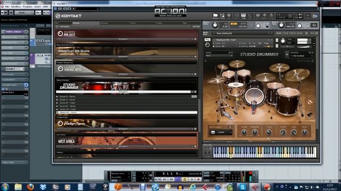
Task: Toggle list view icons beside Garage Kit row
Action: coord(194,97)
